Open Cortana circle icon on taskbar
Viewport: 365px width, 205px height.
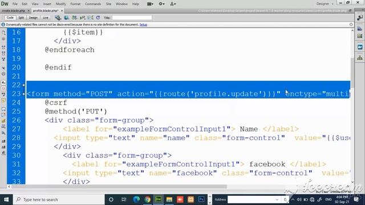click(111, 200)
